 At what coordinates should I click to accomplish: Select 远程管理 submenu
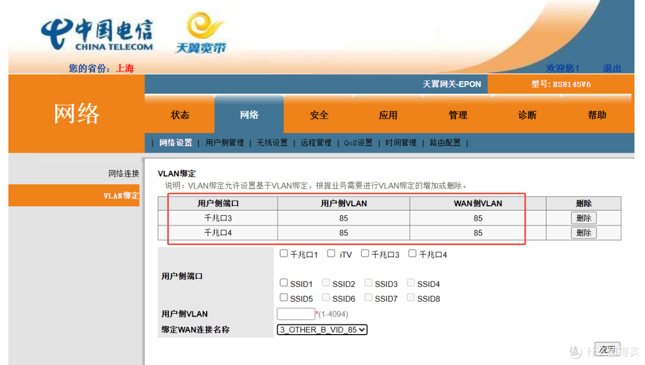[316, 143]
